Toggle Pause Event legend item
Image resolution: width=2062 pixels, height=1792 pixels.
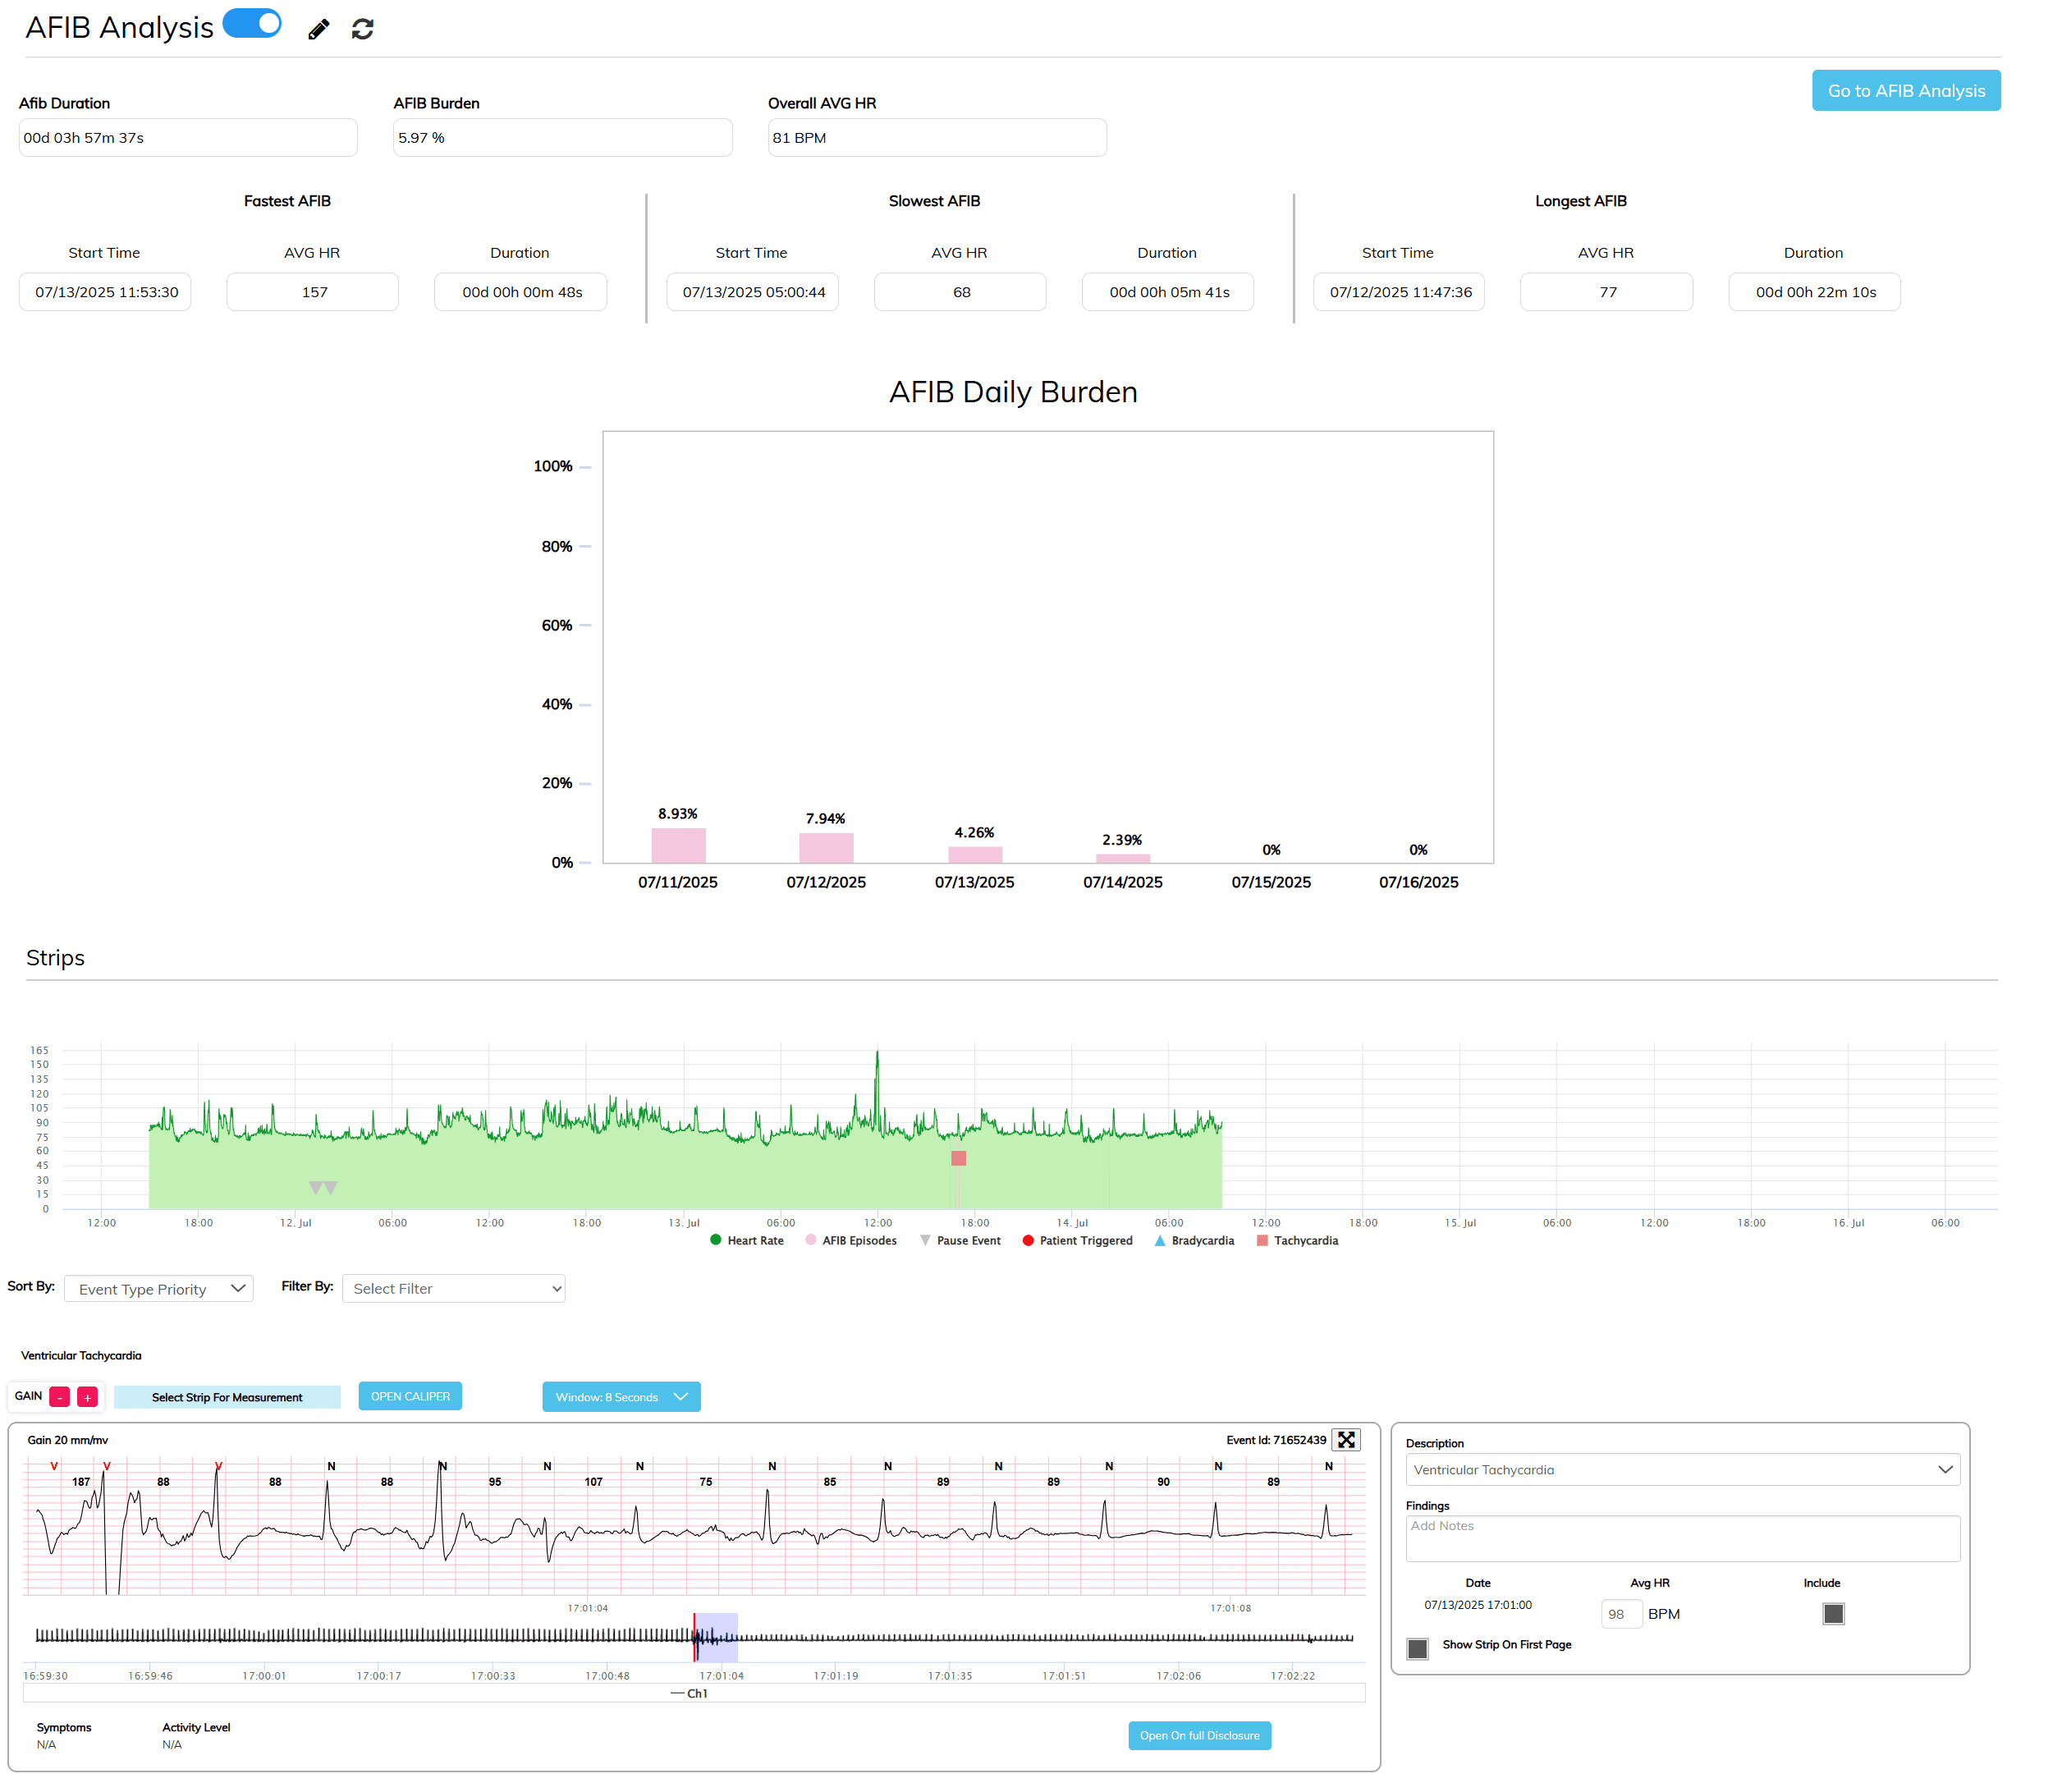point(960,1240)
